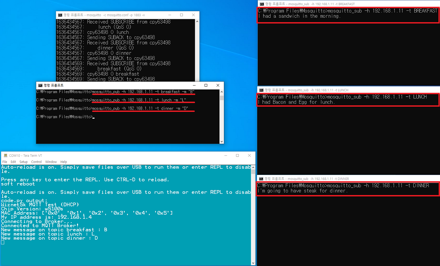The image size is (440, 266).
Task: Maximize the mosquitto broker window
Action: 182,15
